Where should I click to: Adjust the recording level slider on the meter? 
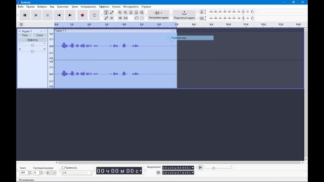click(x=243, y=12)
